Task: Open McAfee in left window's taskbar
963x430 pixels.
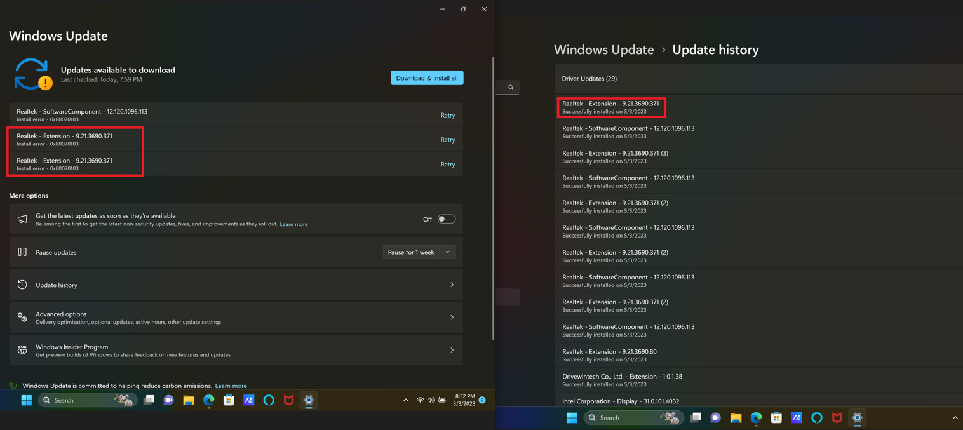Action: [x=289, y=400]
